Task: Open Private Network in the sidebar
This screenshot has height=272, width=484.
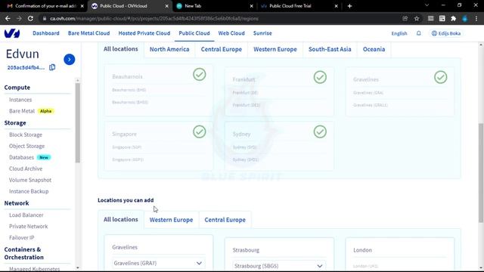Action: point(29,227)
